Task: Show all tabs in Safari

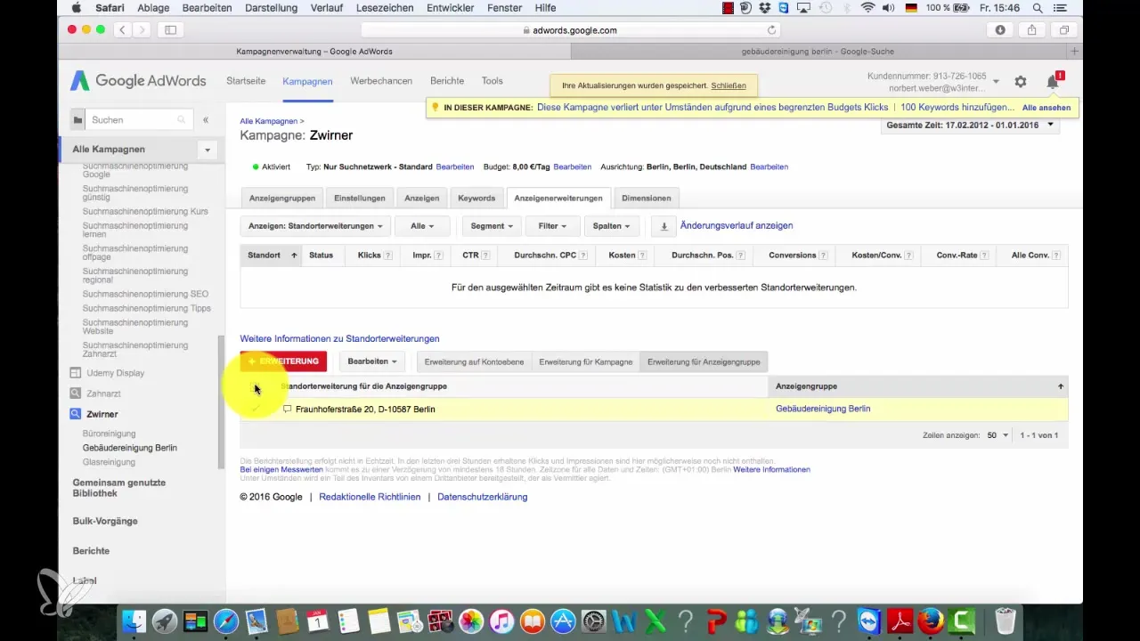Action: coord(1064,29)
